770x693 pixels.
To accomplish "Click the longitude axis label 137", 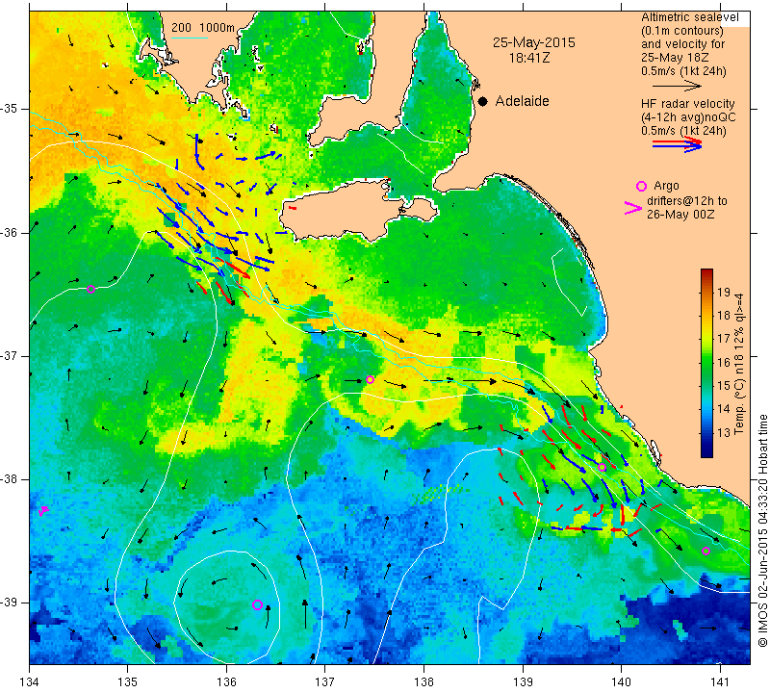I will click(325, 681).
